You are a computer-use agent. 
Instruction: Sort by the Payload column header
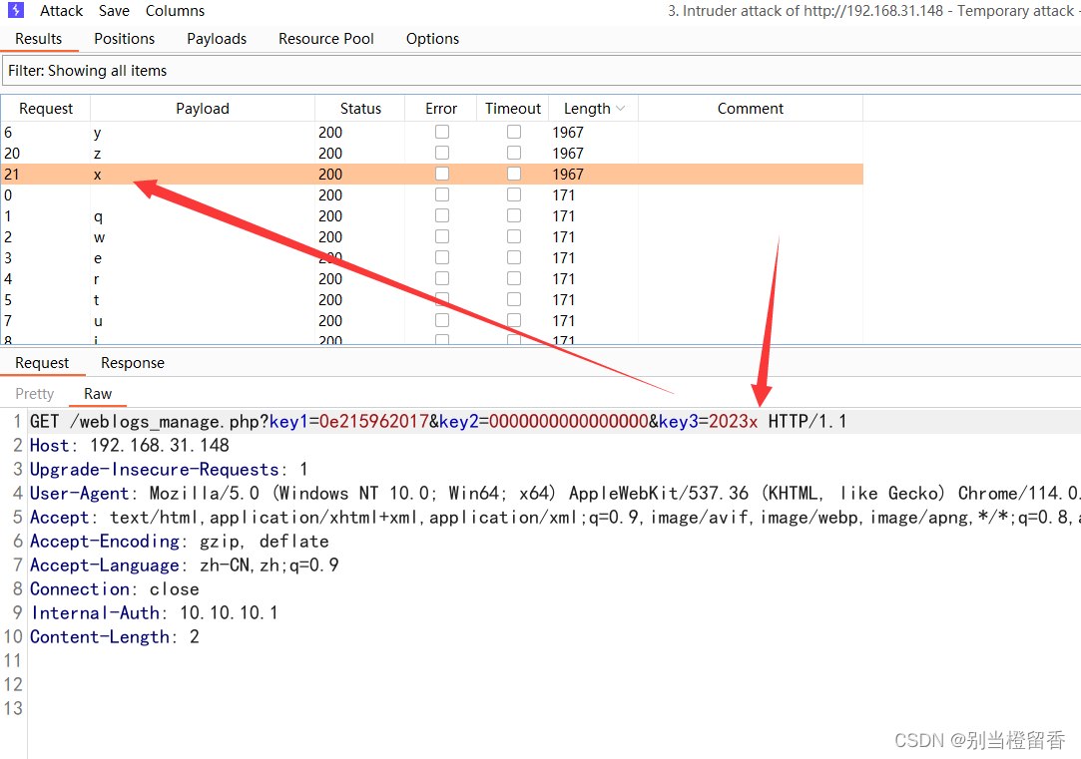pyautogui.click(x=202, y=109)
